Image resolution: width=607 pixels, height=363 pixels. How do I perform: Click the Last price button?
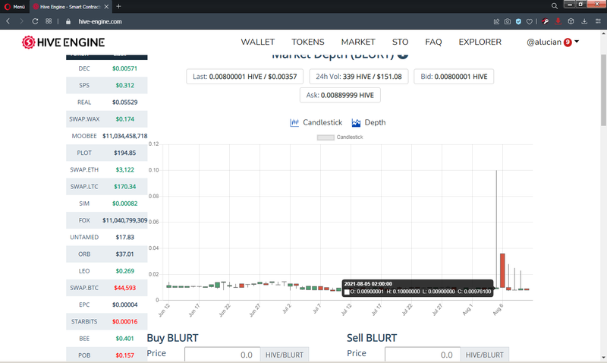tap(245, 77)
